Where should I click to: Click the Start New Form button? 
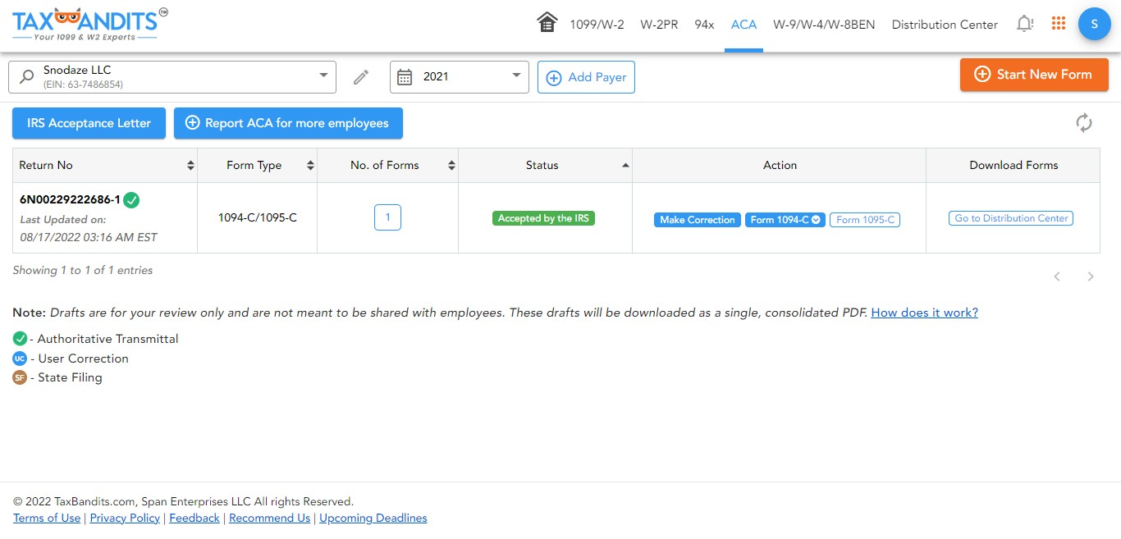pos(1034,74)
